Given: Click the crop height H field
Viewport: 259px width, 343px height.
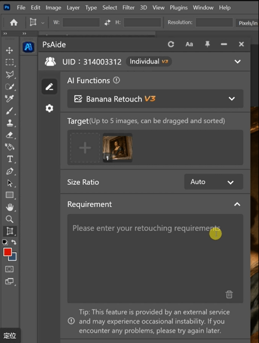Looking at the screenshot, I should click(x=142, y=22).
